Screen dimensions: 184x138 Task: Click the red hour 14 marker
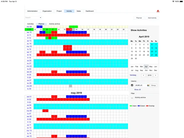tap(70, 29)
